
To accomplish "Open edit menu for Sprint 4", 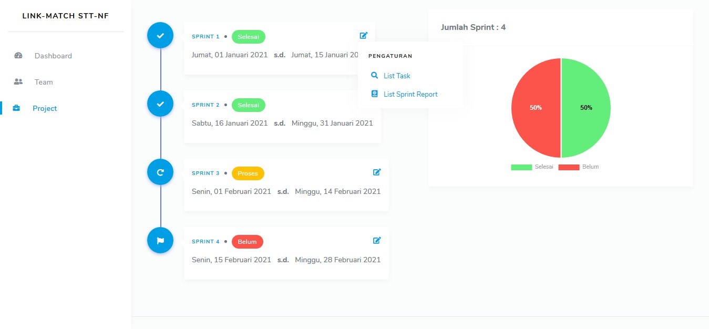I will click(x=377, y=240).
